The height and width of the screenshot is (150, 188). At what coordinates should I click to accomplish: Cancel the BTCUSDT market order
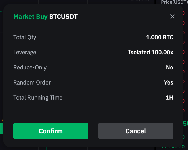point(136,131)
